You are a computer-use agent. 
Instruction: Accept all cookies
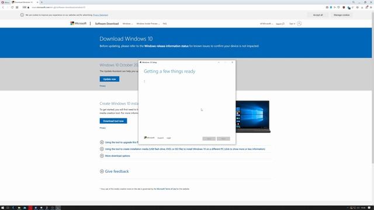[318, 15]
